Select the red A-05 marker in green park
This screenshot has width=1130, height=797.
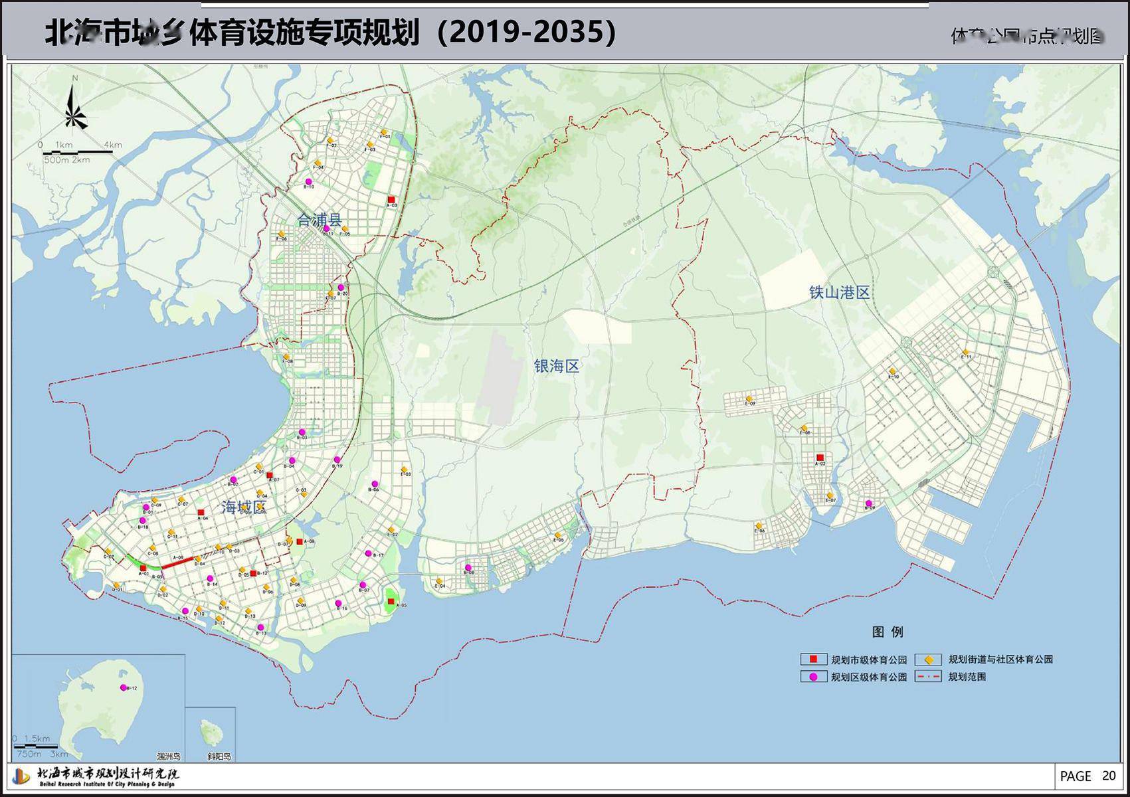(x=391, y=602)
